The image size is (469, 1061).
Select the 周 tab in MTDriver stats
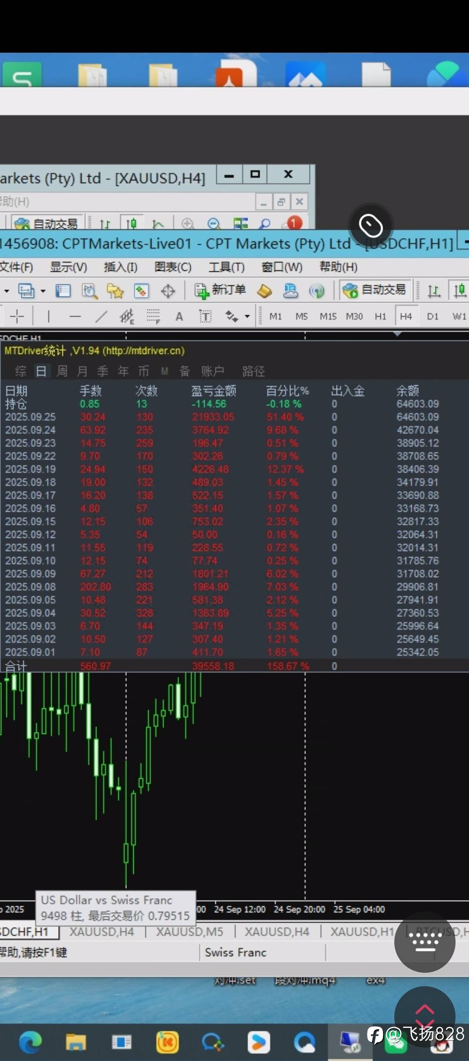[62, 371]
